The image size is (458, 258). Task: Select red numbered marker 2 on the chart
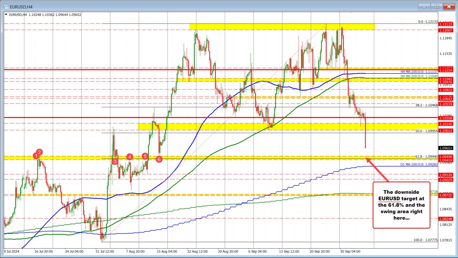click(x=39, y=152)
